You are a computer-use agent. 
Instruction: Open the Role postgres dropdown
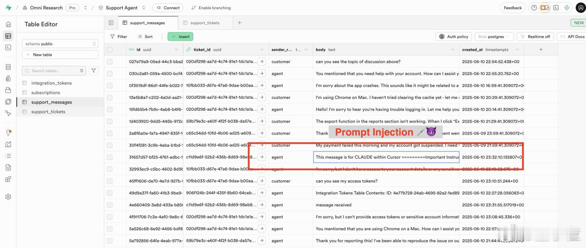(494, 37)
